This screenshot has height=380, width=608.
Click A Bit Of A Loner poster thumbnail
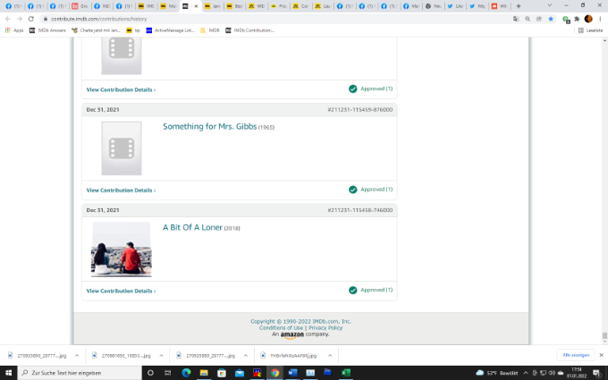(121, 249)
